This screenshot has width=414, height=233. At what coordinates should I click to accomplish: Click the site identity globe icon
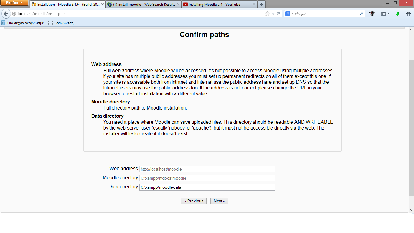point(14,14)
